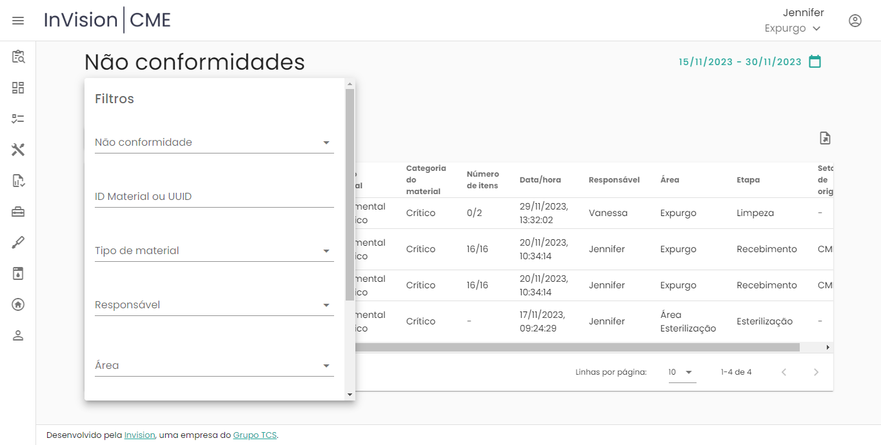Open the Grupo TCS footer link

click(255, 435)
